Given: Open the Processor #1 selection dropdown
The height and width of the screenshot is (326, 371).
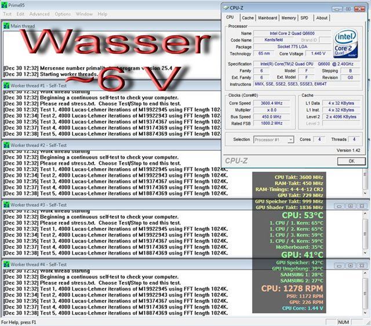Looking at the screenshot, I should click(274, 140).
